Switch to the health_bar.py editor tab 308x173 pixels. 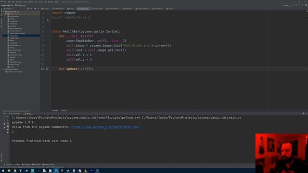(x=83, y=9)
